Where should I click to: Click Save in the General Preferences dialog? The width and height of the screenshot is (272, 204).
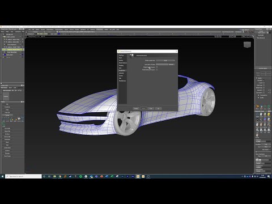[x=143, y=108]
